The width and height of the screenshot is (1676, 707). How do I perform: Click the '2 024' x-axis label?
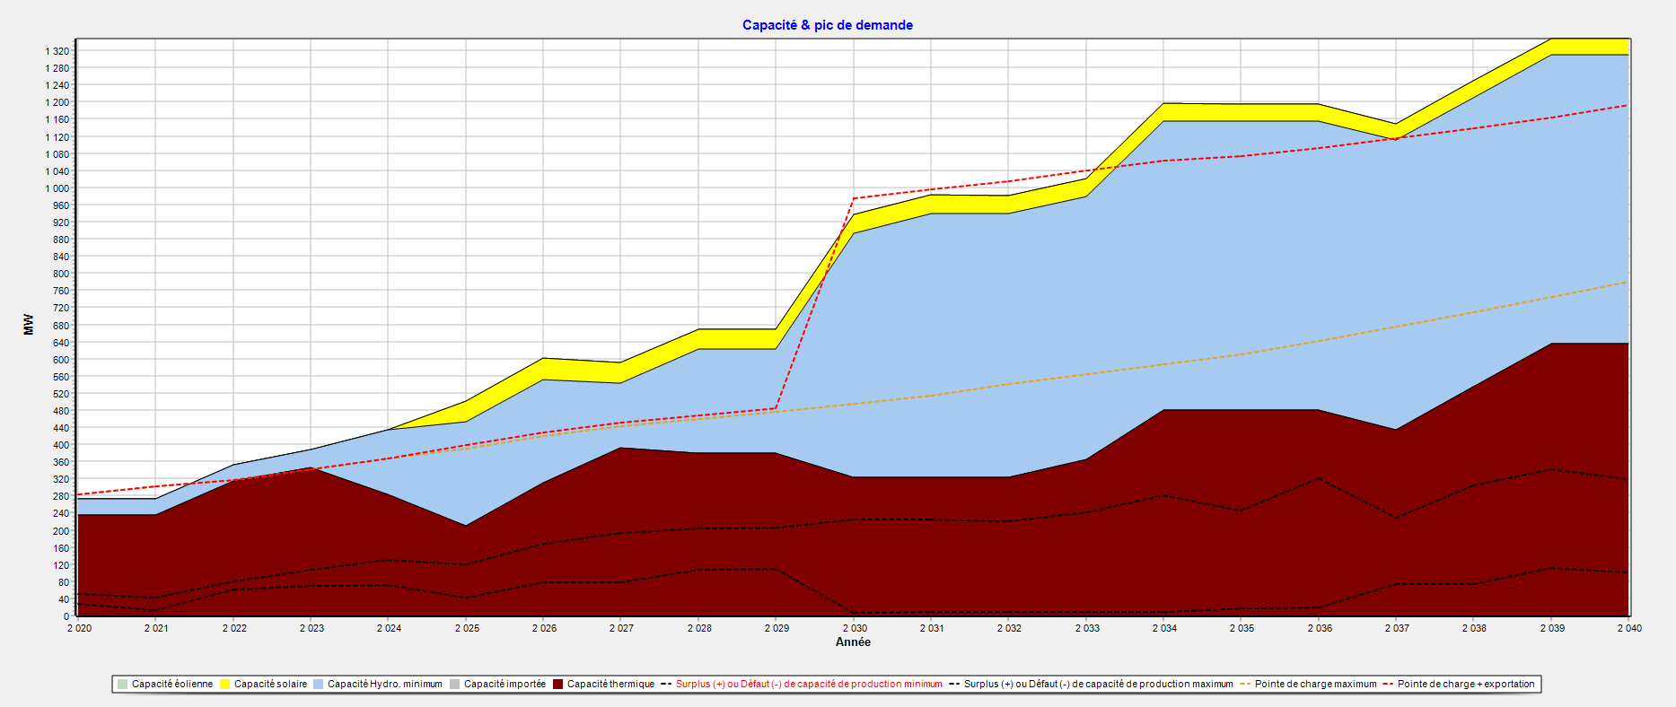389,628
